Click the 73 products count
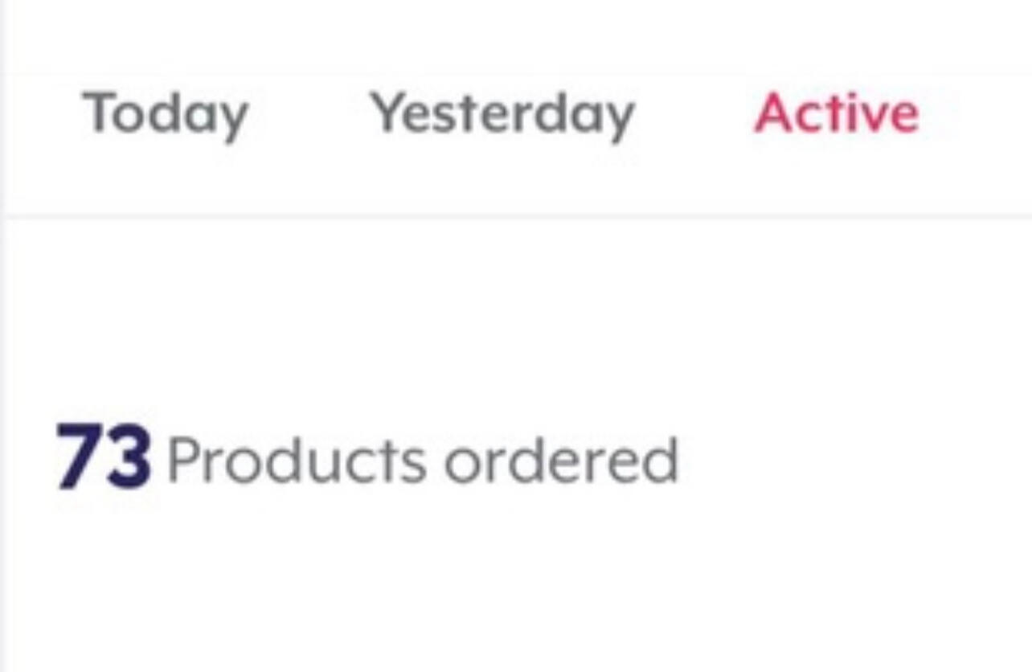1032x672 pixels. pyautogui.click(x=104, y=457)
